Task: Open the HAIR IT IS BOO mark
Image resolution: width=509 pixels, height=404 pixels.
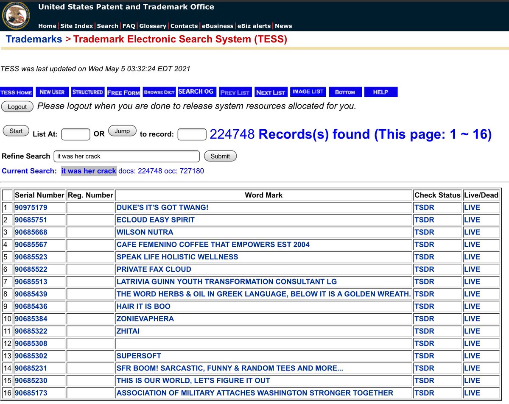Action: [143, 306]
